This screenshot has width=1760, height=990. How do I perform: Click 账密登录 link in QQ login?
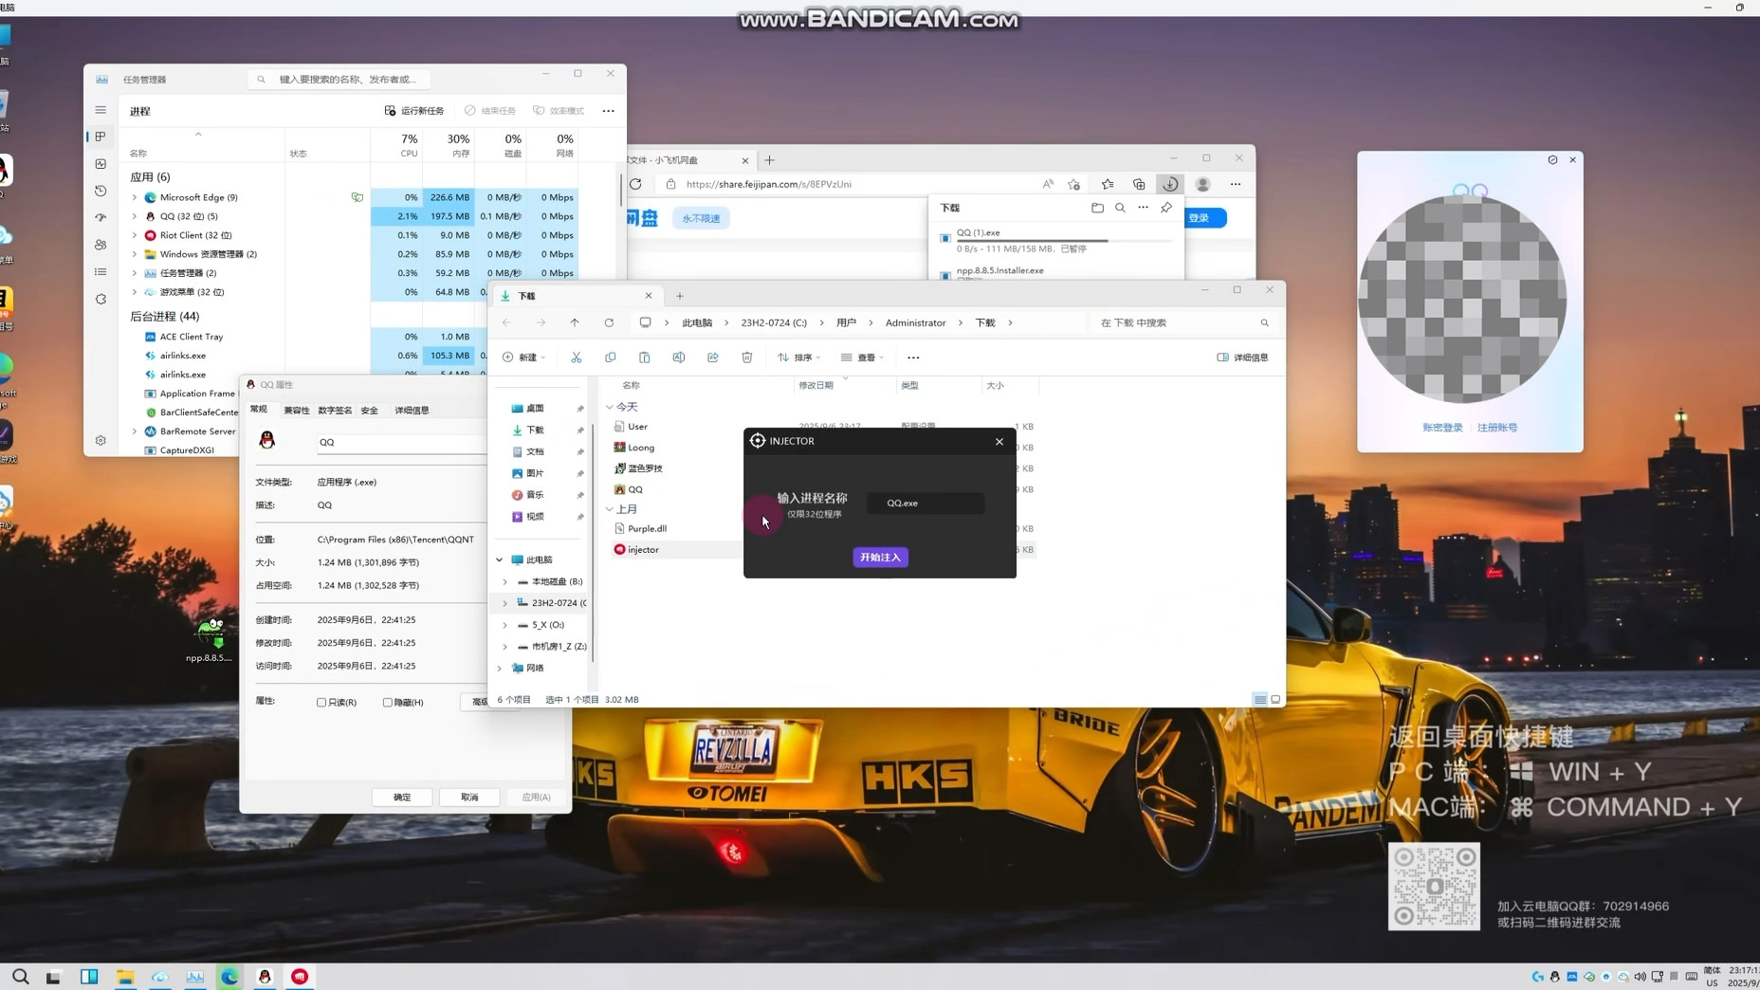1442,428
